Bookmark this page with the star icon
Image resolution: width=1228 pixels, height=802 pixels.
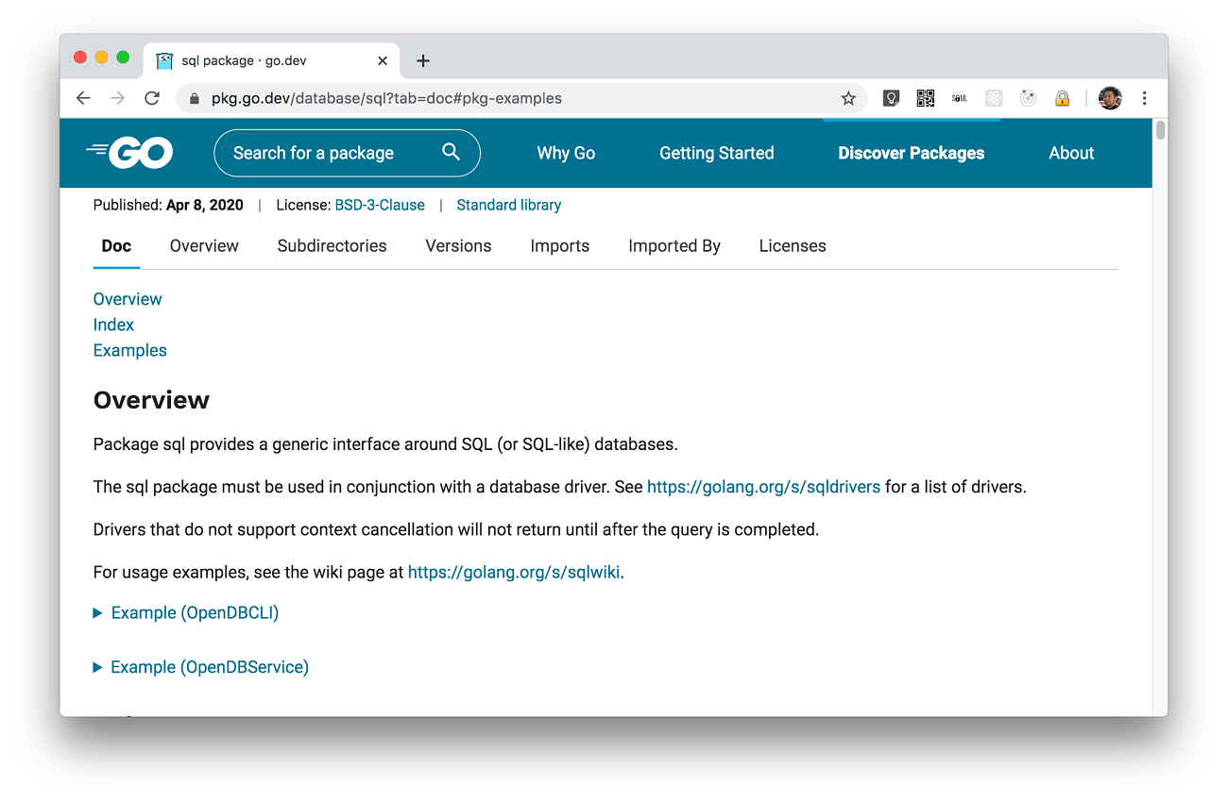[x=848, y=98]
